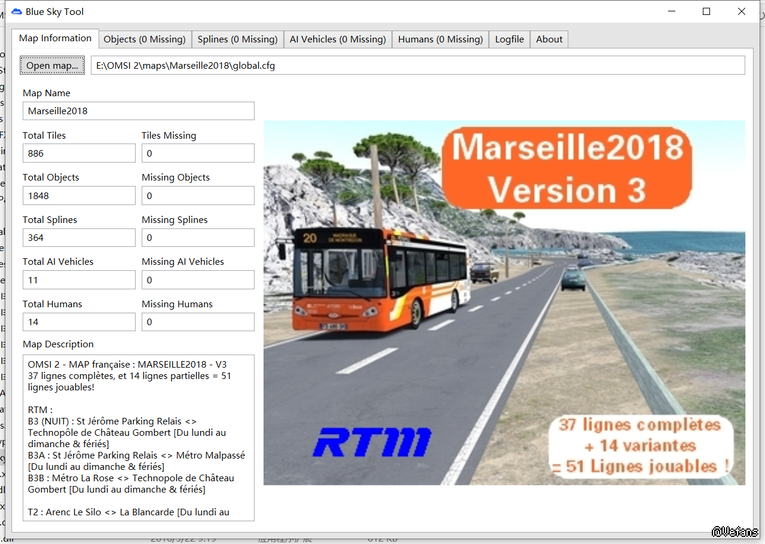Focus the Missing Splines value field
This screenshot has height=544, width=765.
click(198, 237)
